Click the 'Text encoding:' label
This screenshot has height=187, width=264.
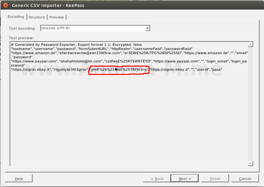[x=22, y=28]
